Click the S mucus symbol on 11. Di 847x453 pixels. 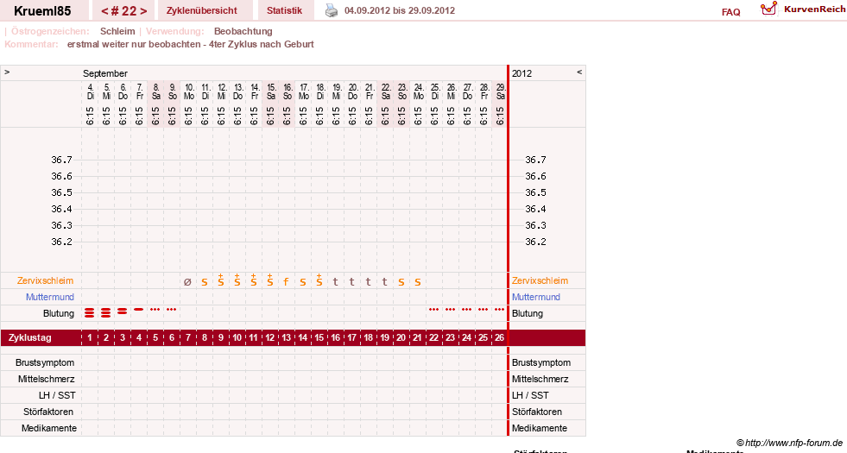coord(204,282)
